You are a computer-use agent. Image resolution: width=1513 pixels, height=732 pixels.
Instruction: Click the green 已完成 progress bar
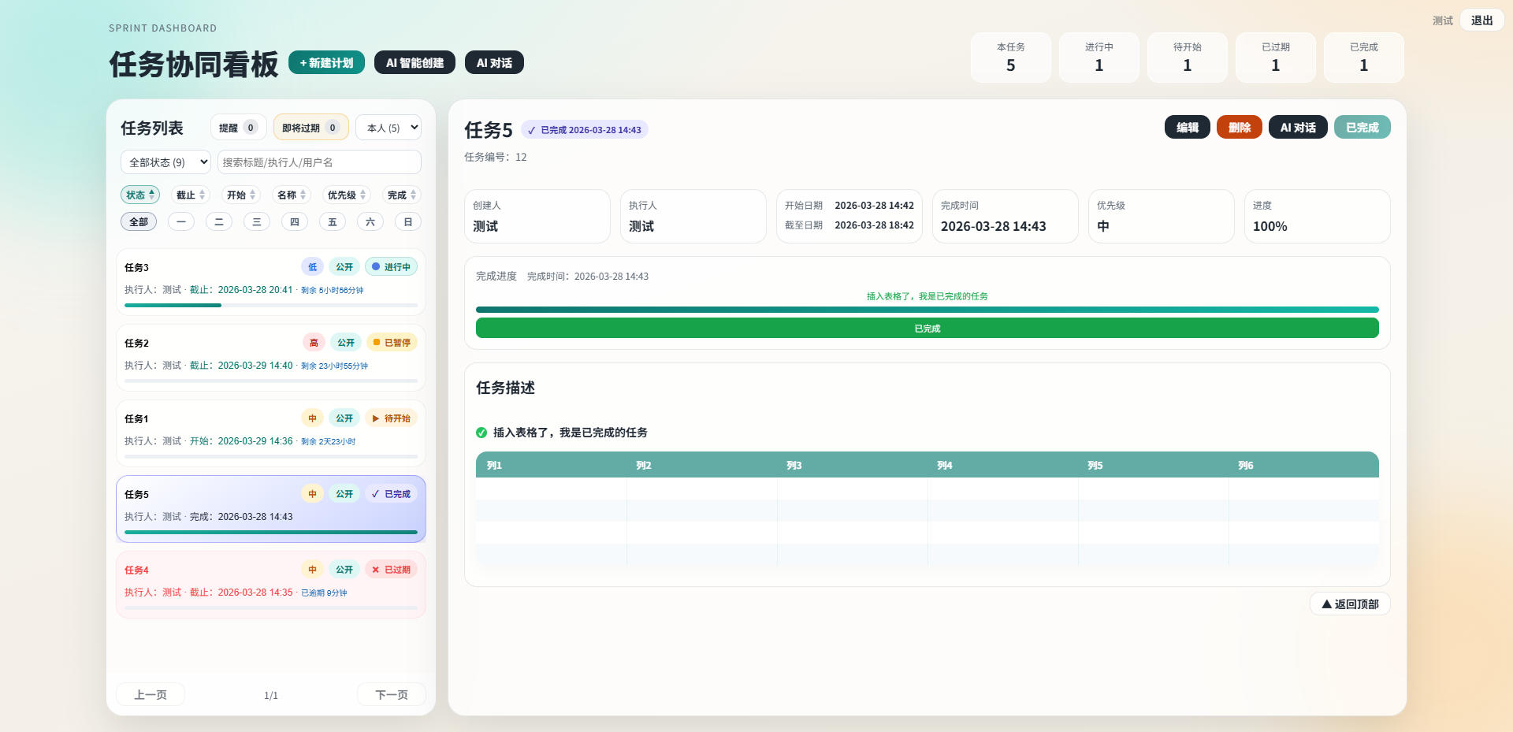point(927,329)
